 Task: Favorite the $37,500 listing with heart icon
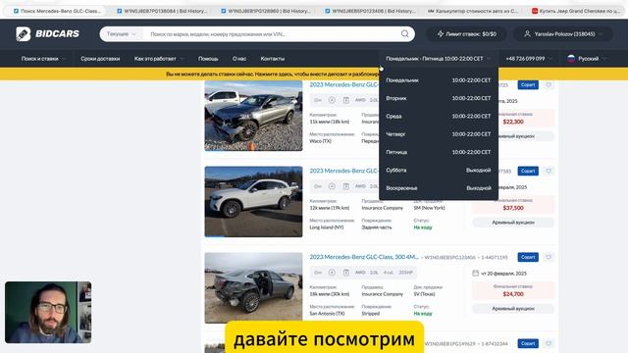click(549, 171)
